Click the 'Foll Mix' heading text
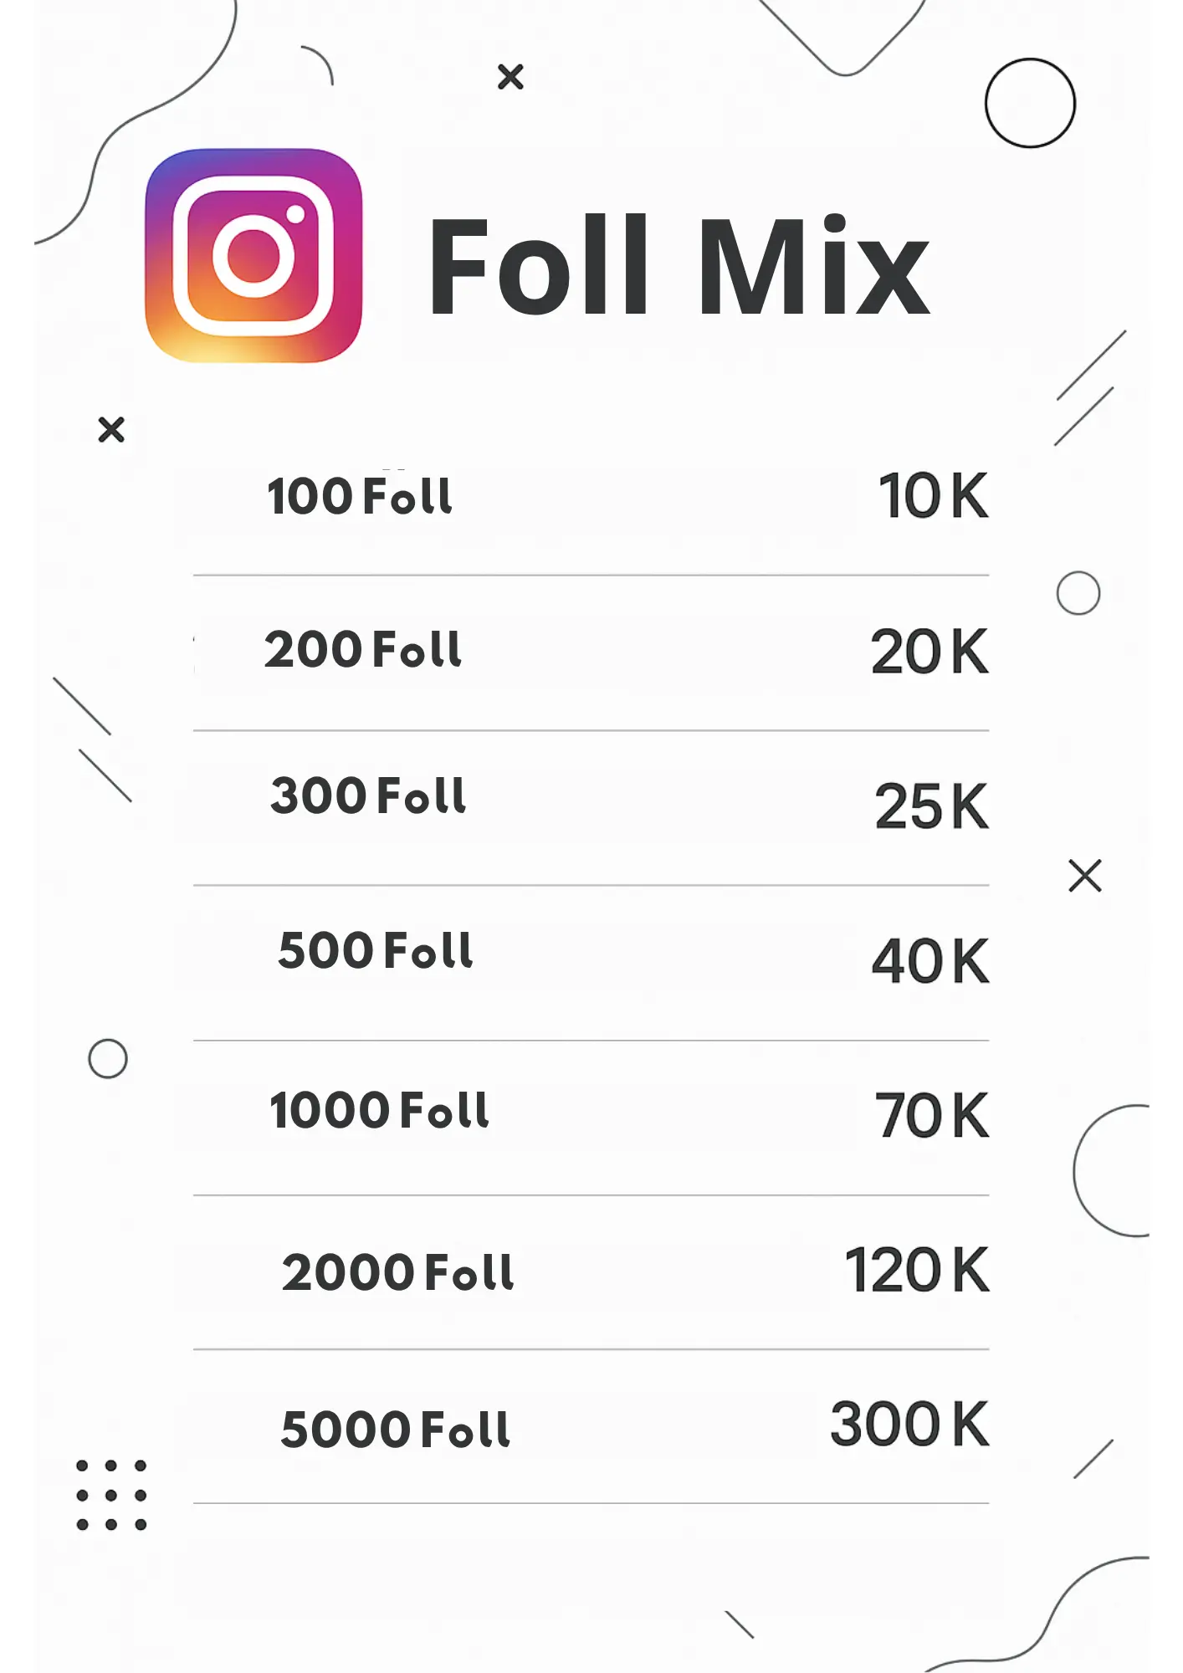Screen dimensions: 1183x1673 (x=679, y=265)
